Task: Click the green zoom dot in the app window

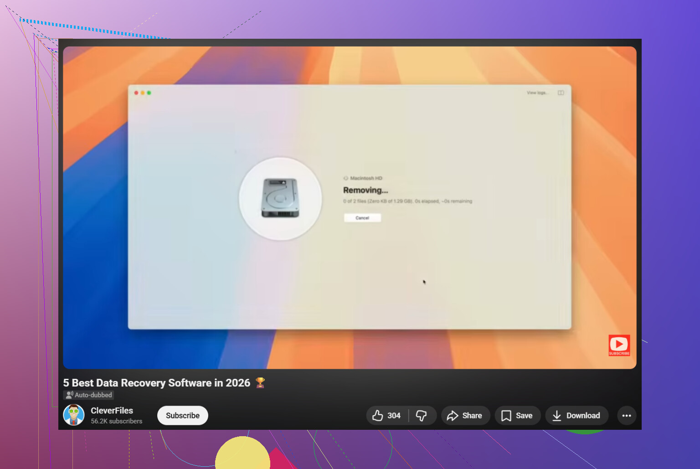Action: click(x=149, y=93)
